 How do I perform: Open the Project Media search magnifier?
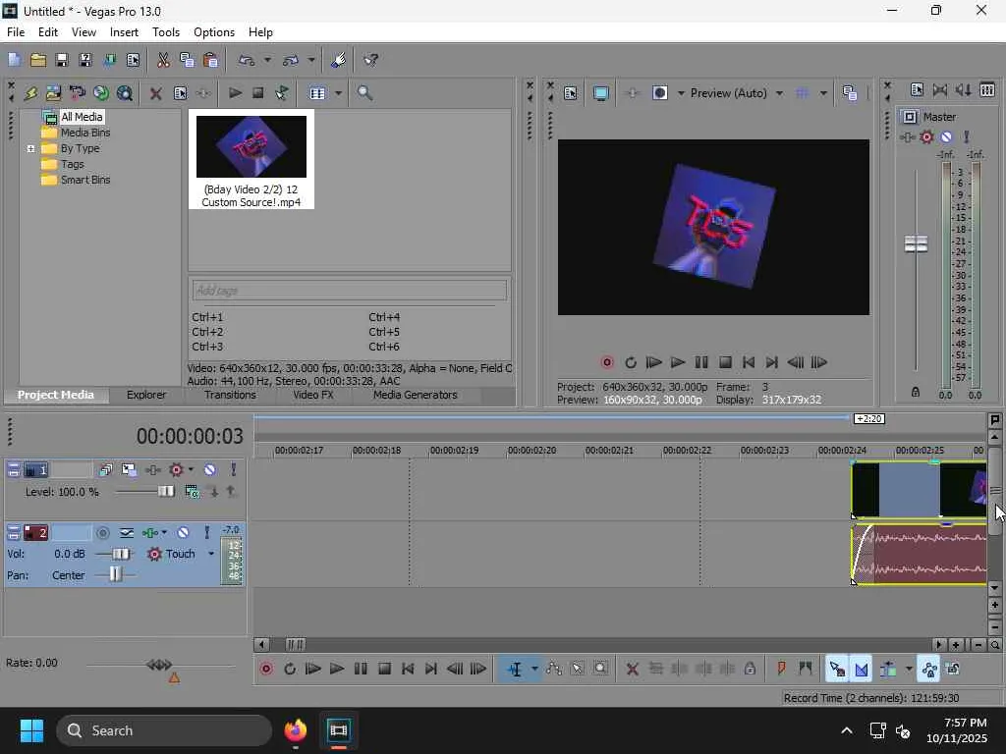(x=364, y=93)
